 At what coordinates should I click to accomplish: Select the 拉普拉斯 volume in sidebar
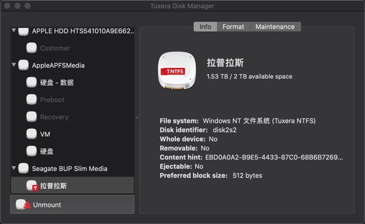tap(72, 185)
